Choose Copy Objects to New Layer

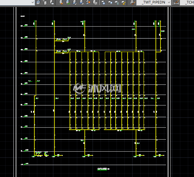click(88, 2)
